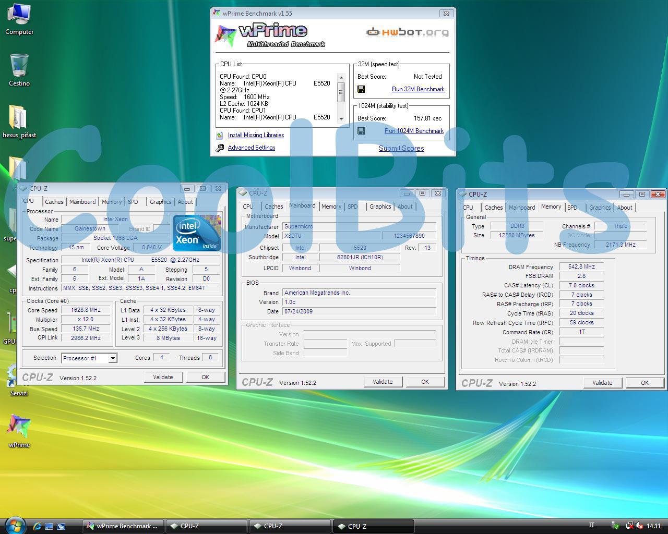
Task: Run the 1024M Benchmark link
Action: click(414, 131)
